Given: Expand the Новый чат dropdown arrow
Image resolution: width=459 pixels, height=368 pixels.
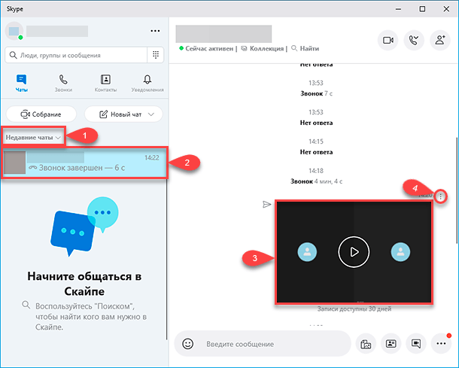Looking at the screenshot, I should (x=151, y=114).
